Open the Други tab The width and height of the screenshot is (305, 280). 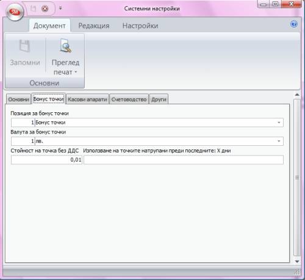pyautogui.click(x=159, y=99)
